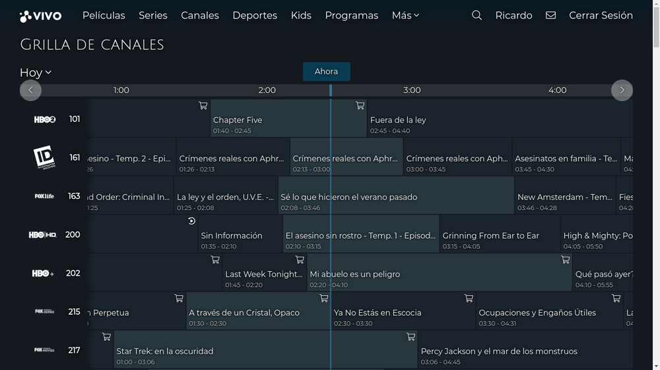Open Ricardo's profile link

pos(513,15)
